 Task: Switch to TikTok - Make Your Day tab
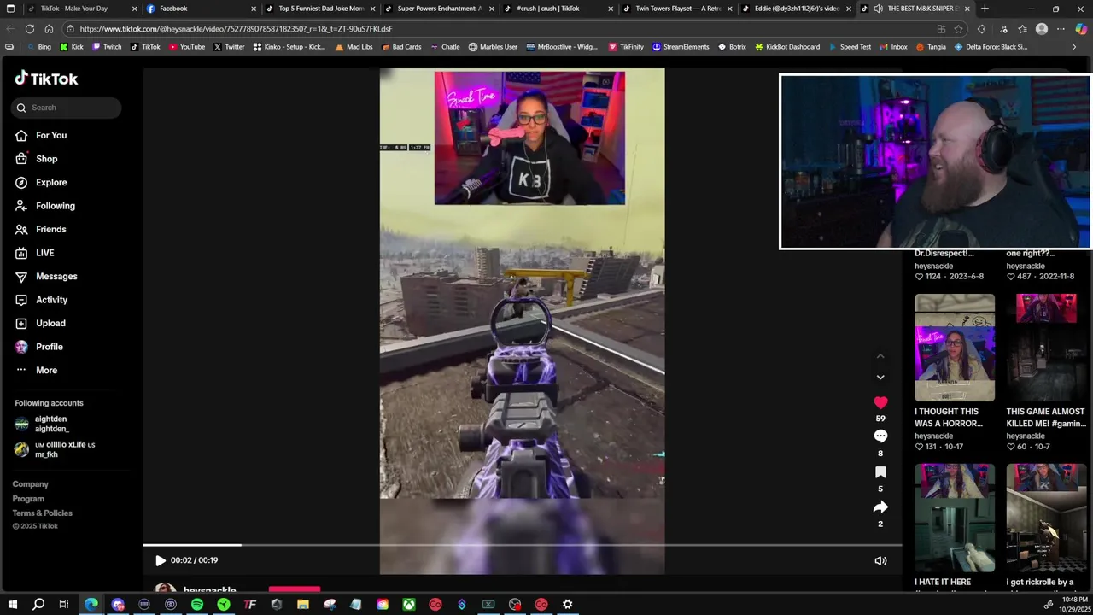point(82,9)
